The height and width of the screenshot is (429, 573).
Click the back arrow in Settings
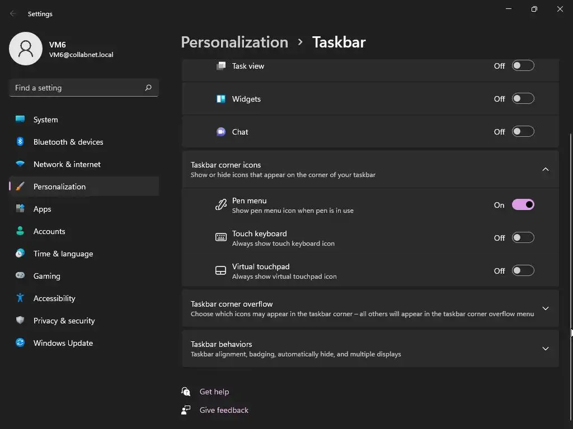(13, 13)
